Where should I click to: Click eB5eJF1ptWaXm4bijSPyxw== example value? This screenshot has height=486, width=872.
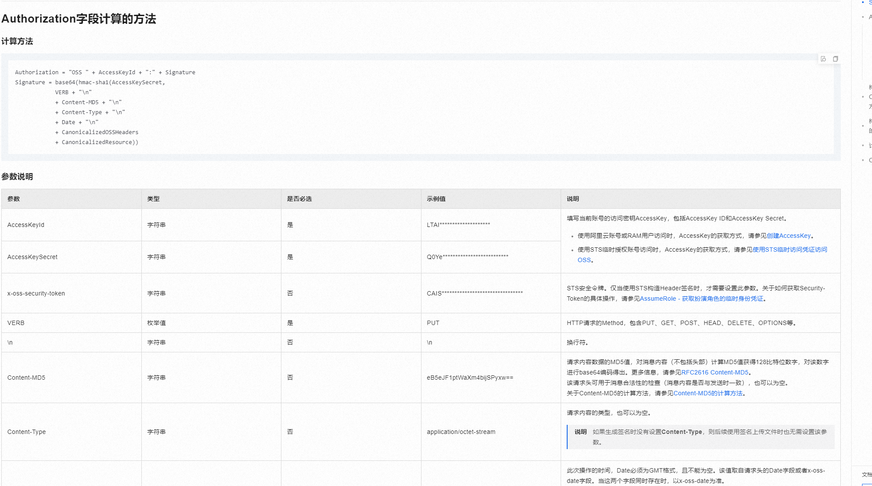click(x=470, y=378)
